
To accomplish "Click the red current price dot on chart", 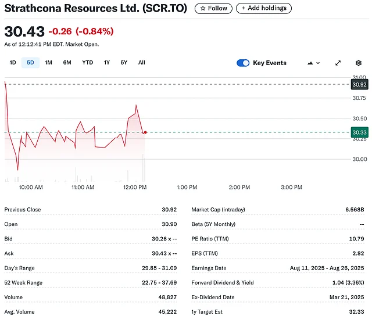I will (x=145, y=132).
